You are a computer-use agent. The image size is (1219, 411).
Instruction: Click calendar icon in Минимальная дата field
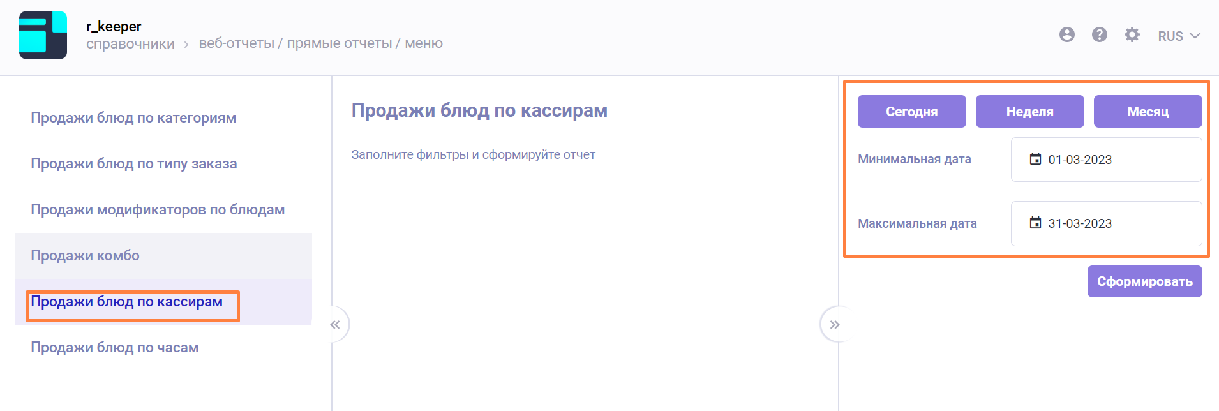[x=1035, y=159]
